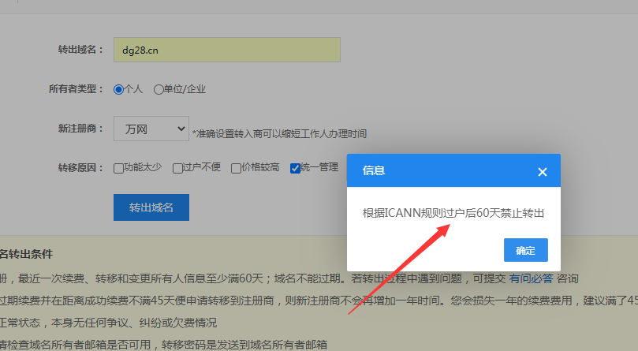
Task: Close the 信息 dialog with the X
Action: coord(542,171)
